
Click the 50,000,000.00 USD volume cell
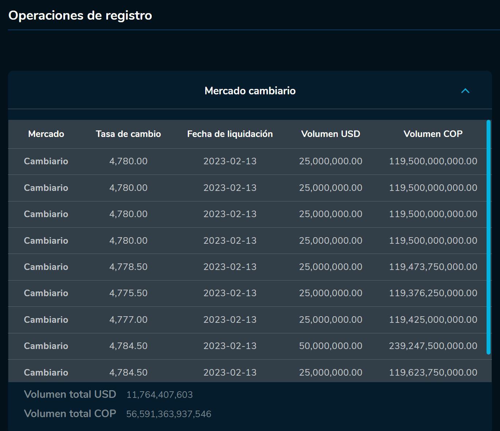coord(330,346)
